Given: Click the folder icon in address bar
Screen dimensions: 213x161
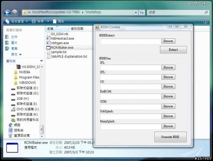Looking at the screenshot, I should 24,12.
